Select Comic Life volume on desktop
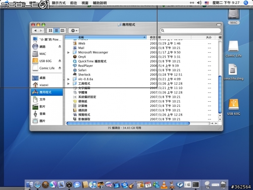 pos(234,49)
